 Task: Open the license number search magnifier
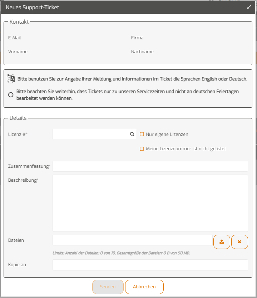[132, 134]
